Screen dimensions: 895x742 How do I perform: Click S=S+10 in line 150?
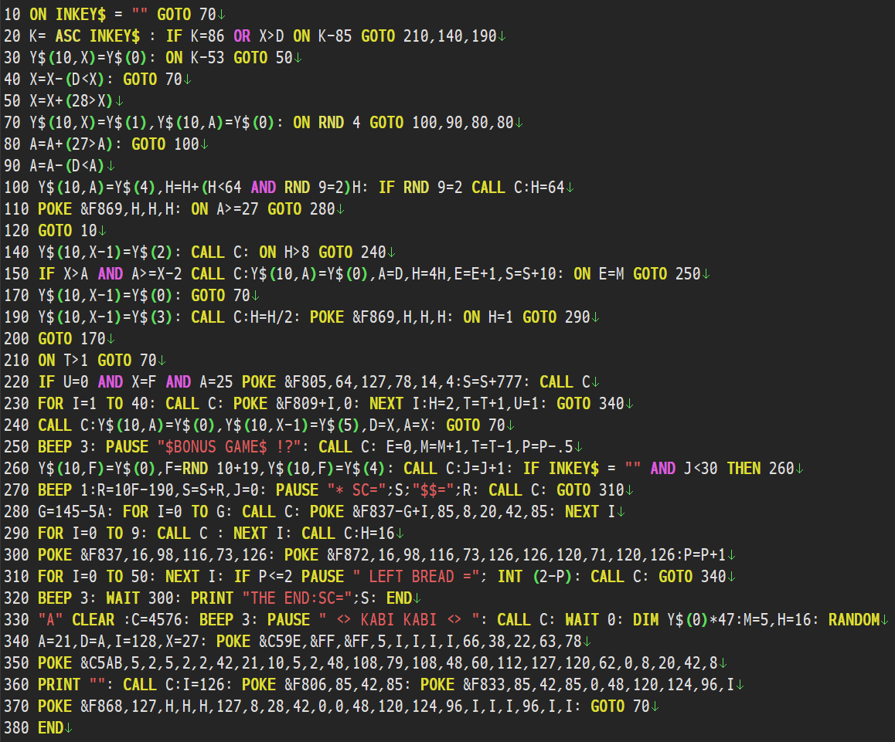pos(531,274)
